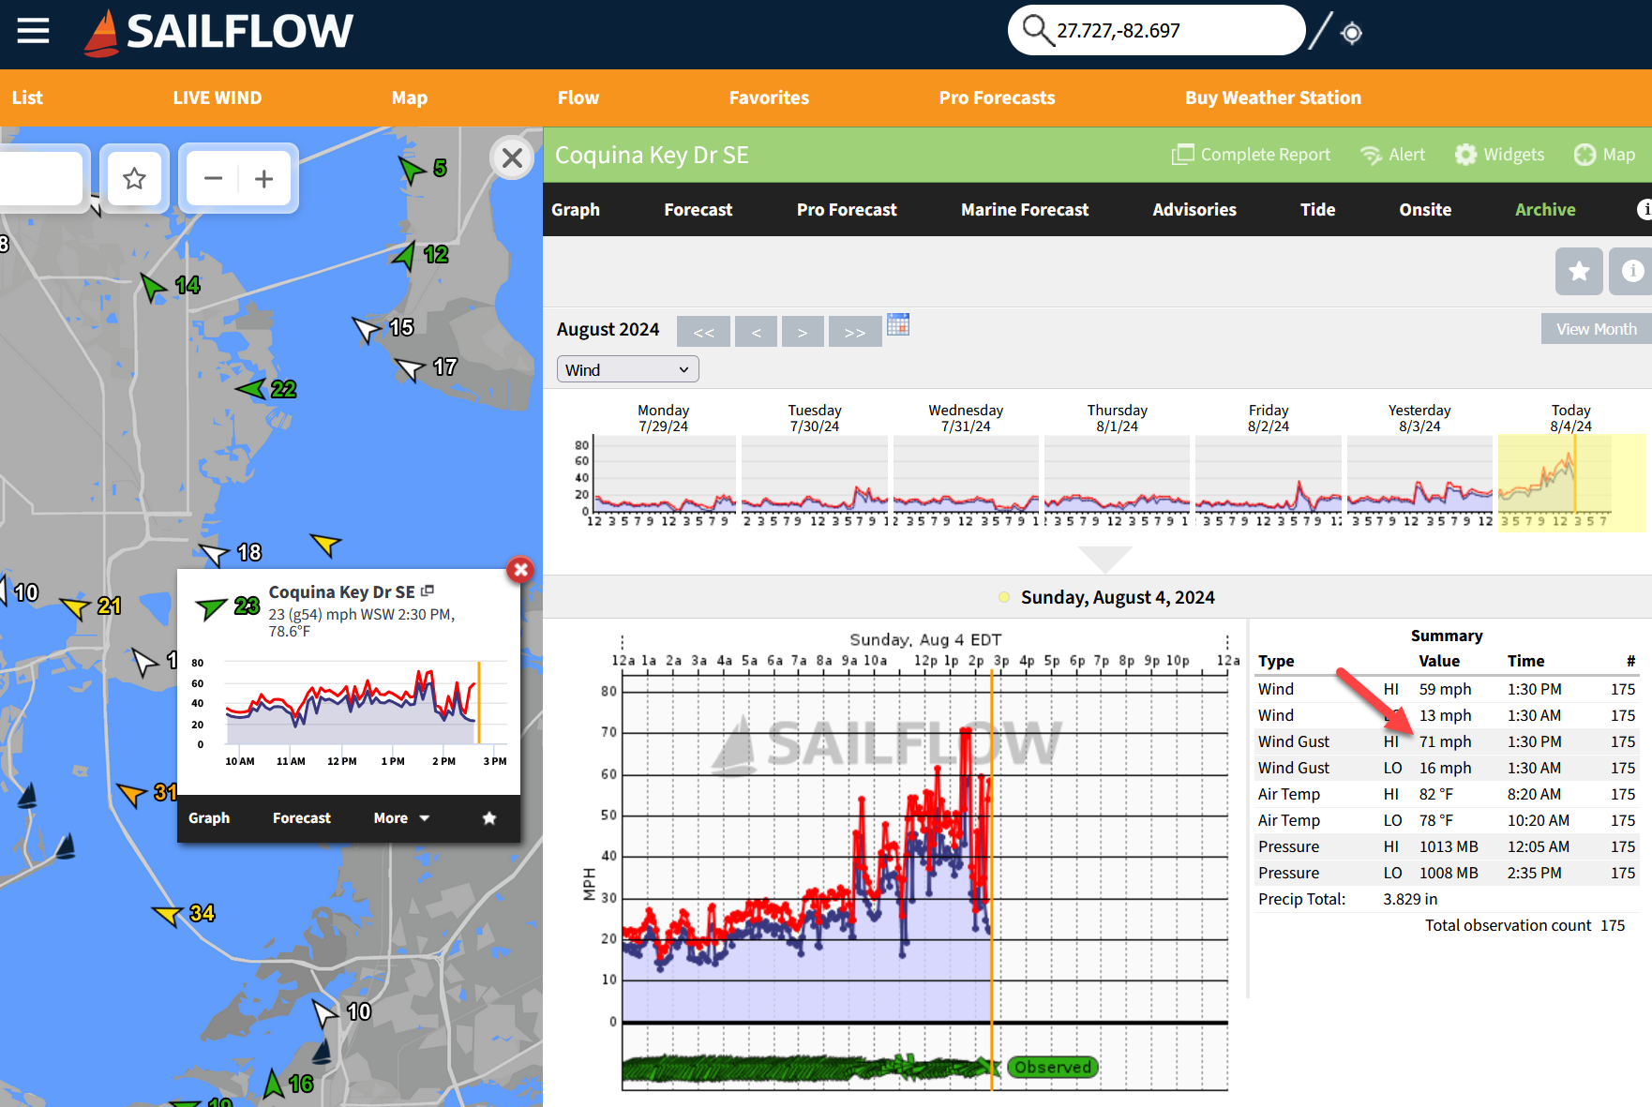Screen dimensions: 1652x1107
Task: Click the wind marker labeled 16
Action: pos(288,1084)
